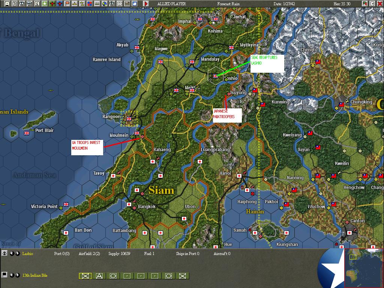
Task: Open the Lashio base name link
Action: 28,253
